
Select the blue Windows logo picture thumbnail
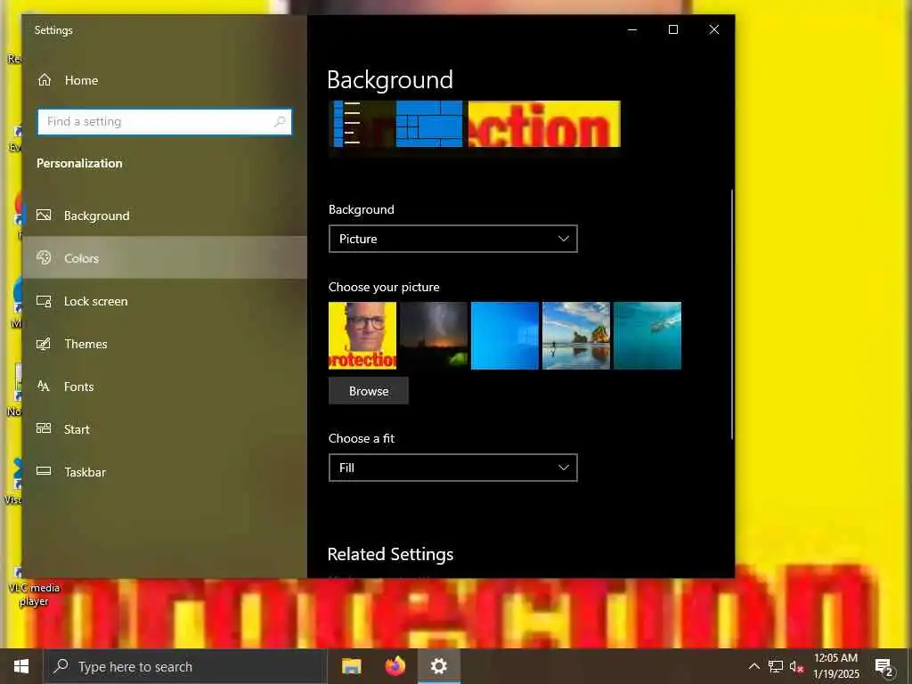505,336
